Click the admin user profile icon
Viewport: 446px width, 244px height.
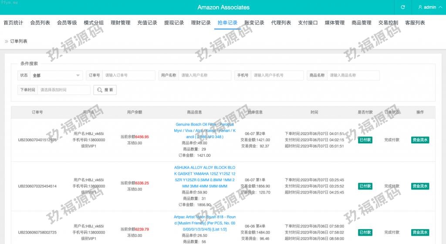420,7
